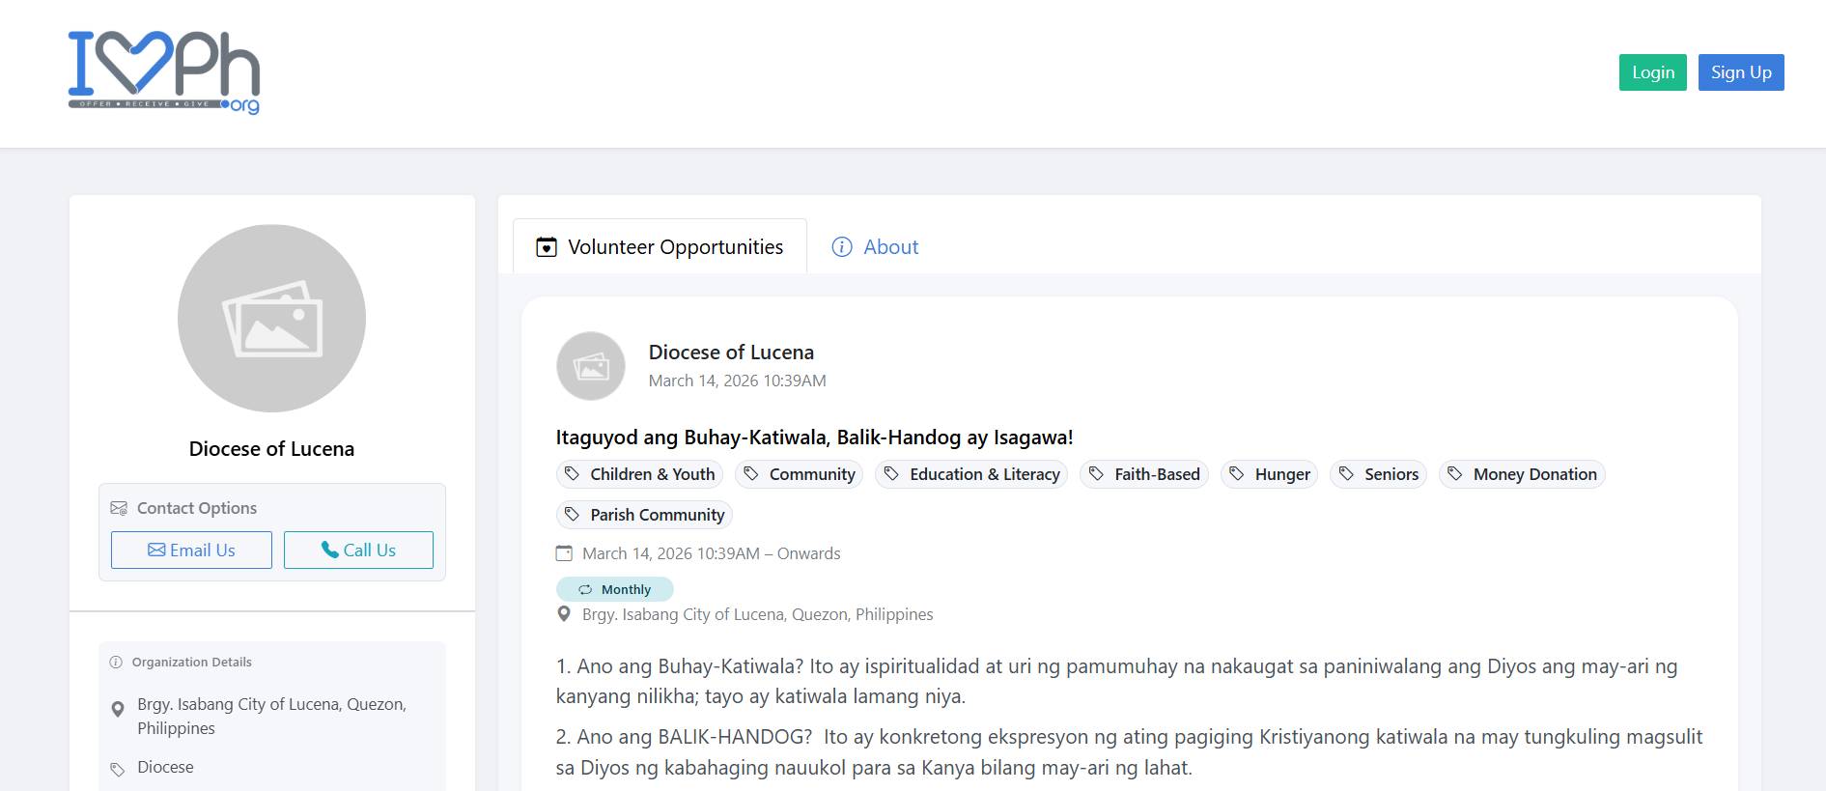This screenshot has height=791, width=1826.
Task: Click the info icon on About tab
Action: pyautogui.click(x=842, y=247)
